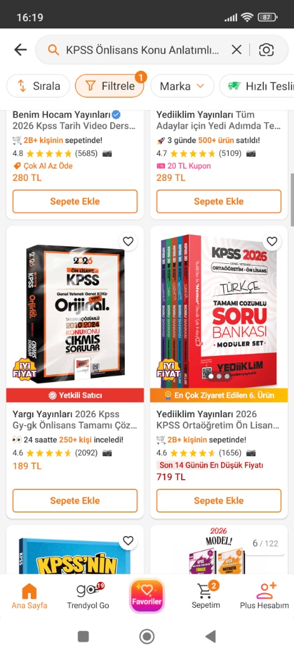Open Yargı Orijinal book cover image
Image resolution: width=294 pixels, height=655 pixels.
point(75,313)
